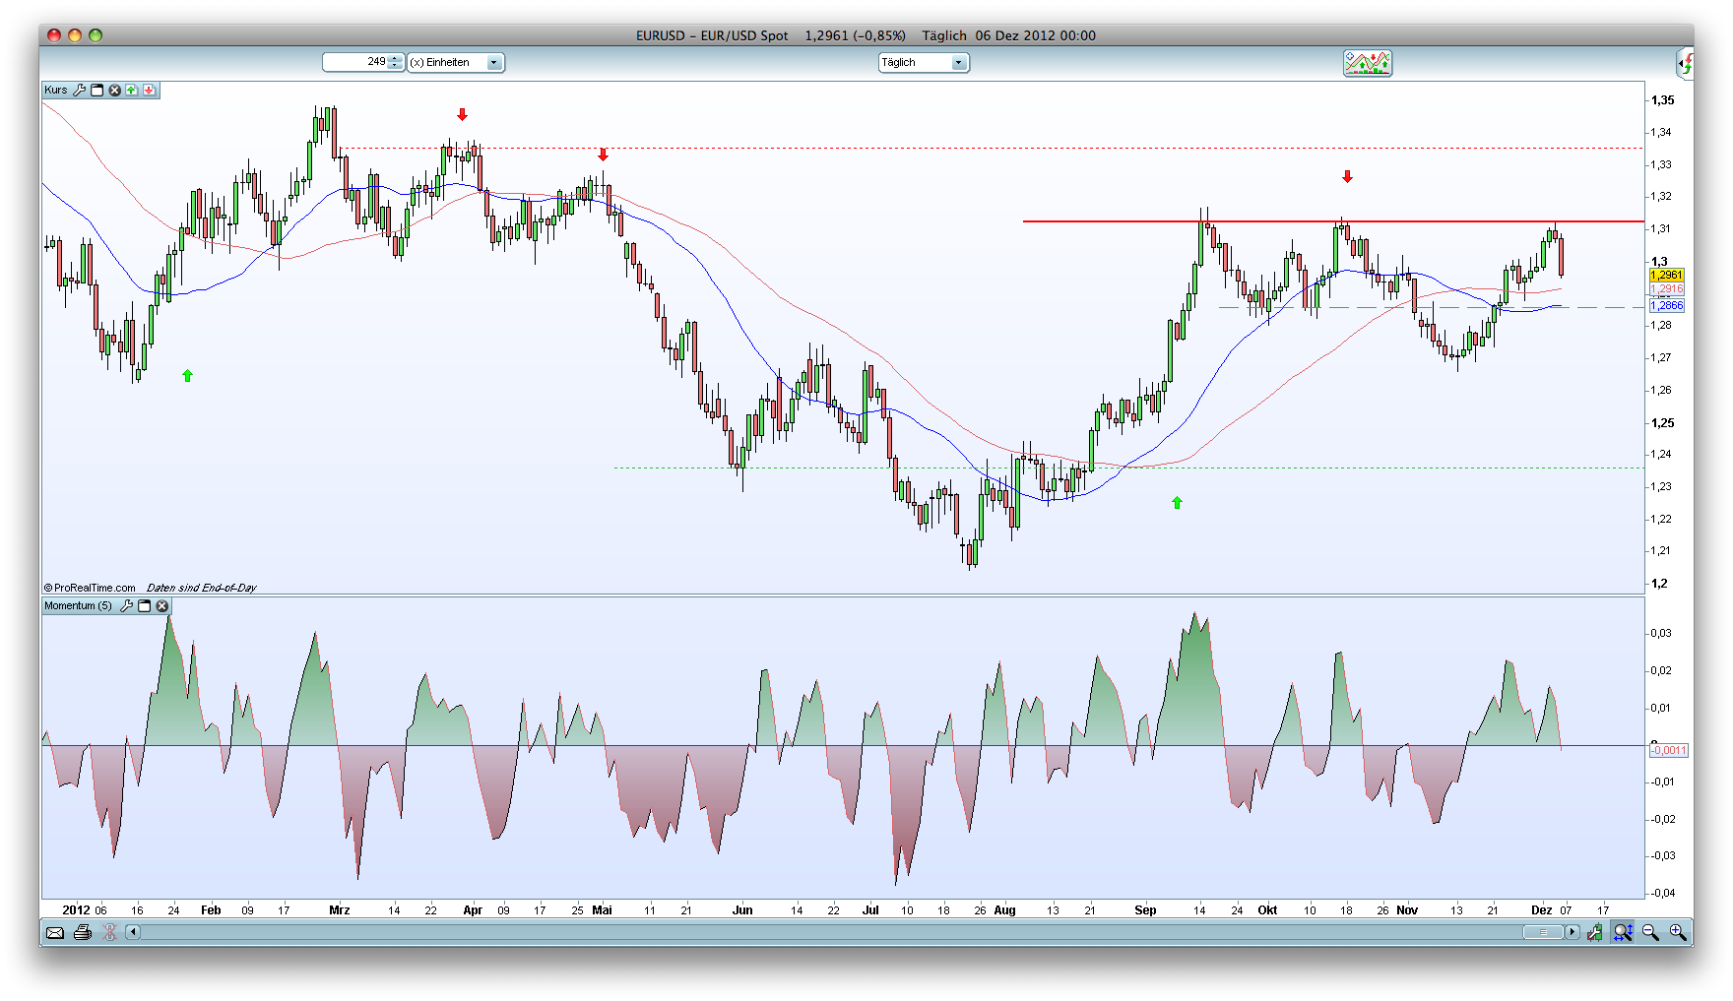Move Kurs panel down with red arrow

click(x=149, y=90)
